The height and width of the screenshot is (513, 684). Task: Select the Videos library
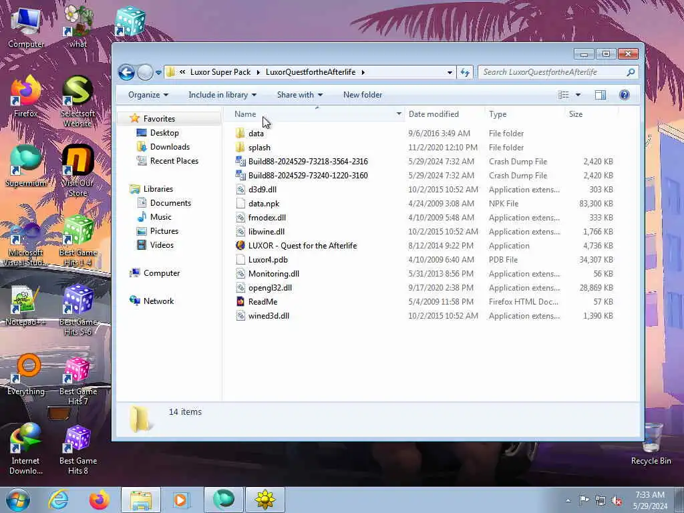click(x=162, y=244)
